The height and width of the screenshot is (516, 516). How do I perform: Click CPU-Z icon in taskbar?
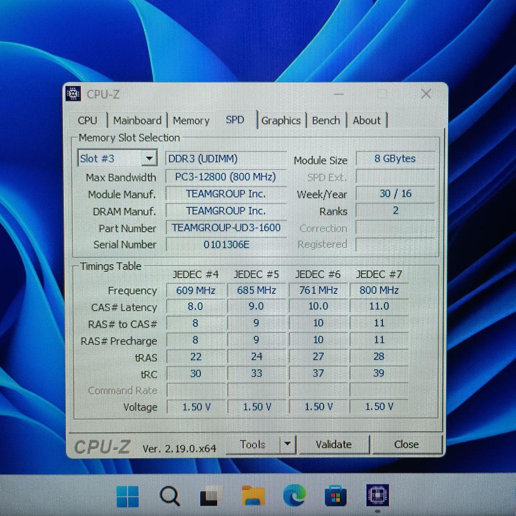377,495
